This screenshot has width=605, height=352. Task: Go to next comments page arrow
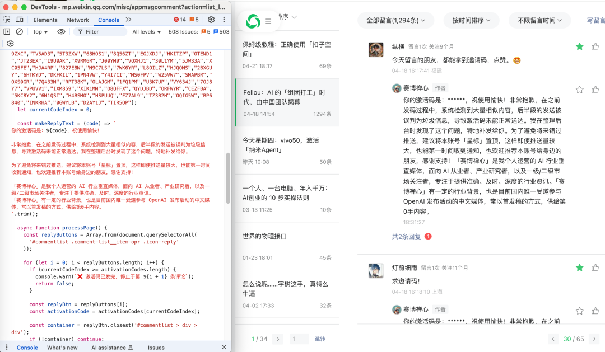594,339
